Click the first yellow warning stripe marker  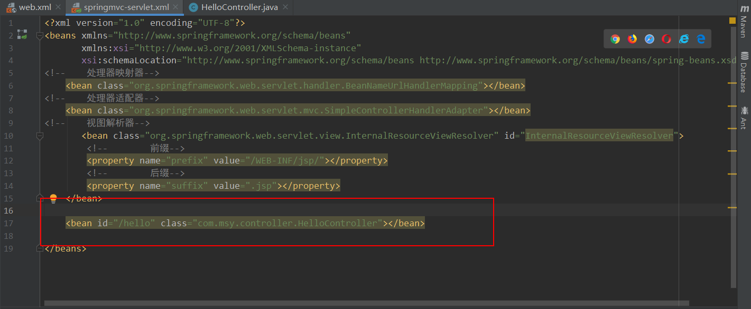point(733,83)
